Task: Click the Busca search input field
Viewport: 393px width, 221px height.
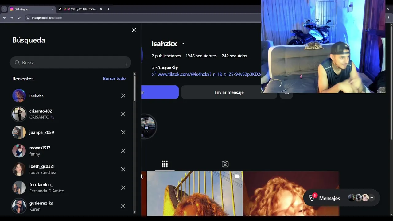Action: (x=70, y=63)
